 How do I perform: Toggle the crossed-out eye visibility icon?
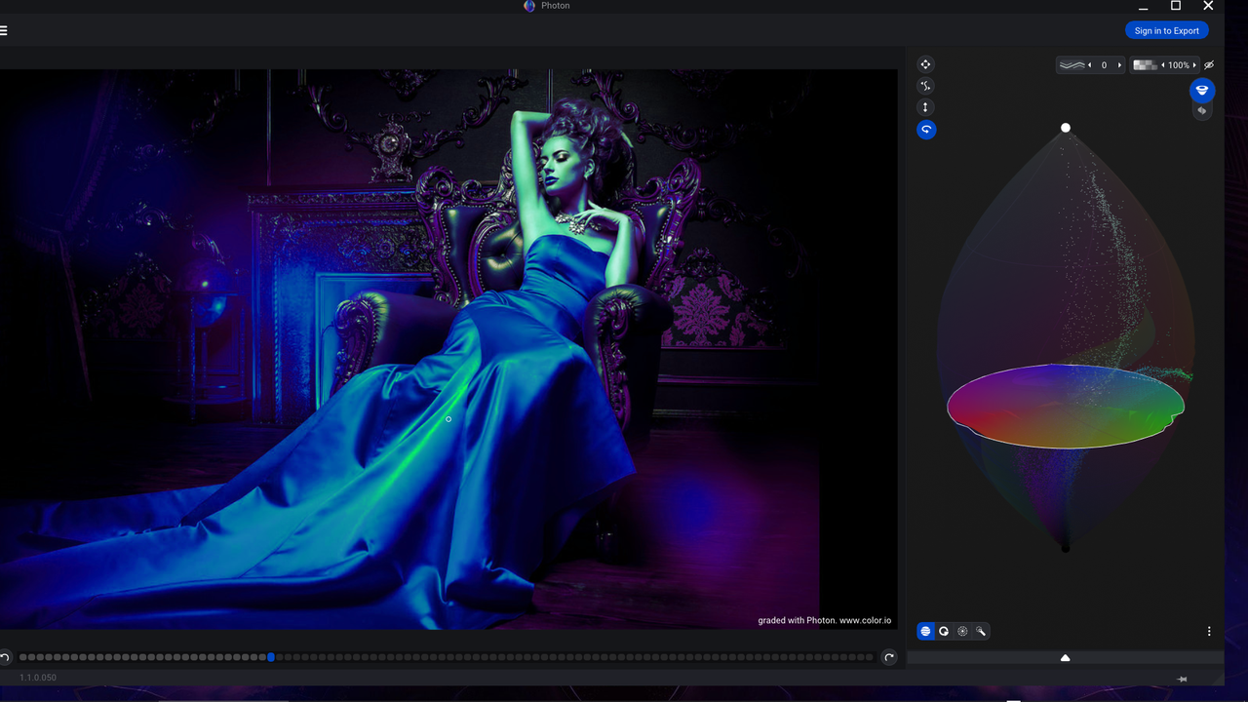coord(1210,65)
